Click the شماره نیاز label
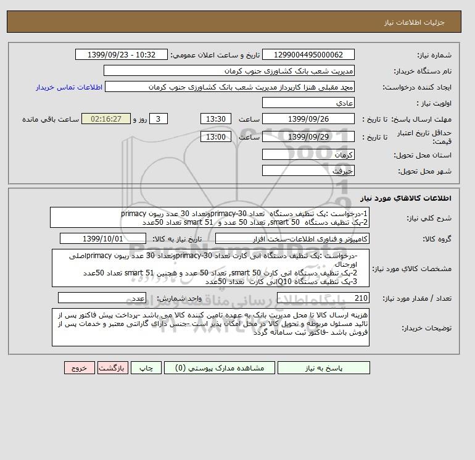475x460 pixels. point(434,55)
